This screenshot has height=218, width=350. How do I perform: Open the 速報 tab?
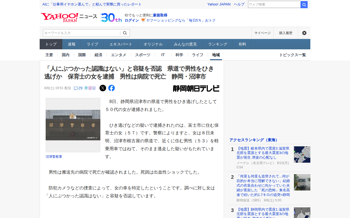tap(72, 44)
